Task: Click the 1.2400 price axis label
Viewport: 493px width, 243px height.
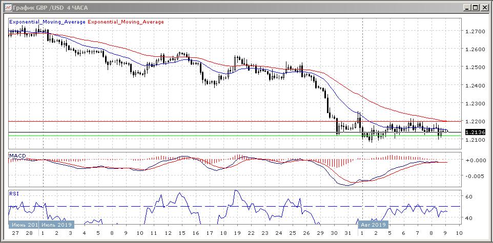Action: click(474, 85)
